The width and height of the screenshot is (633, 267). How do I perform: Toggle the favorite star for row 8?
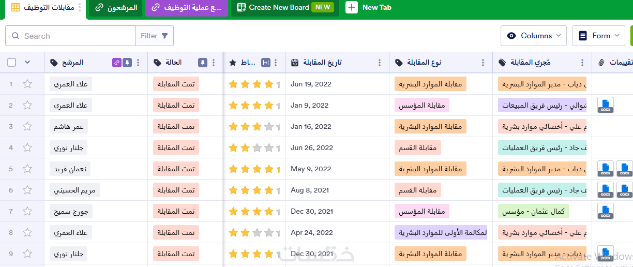point(27,232)
